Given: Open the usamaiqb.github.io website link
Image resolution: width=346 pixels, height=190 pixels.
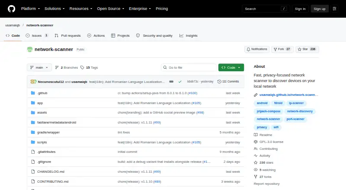Looking at the screenshot, I should pos(288,95).
